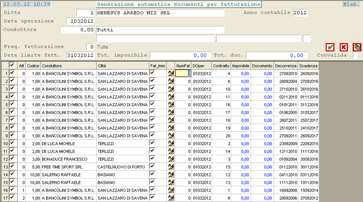Image resolution: width=363 pixels, height=202 pixels.
Task: Select row header number 12
Action: pyautogui.click(x=5, y=159)
